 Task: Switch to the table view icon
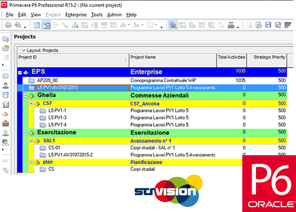pyautogui.click(x=36, y=25)
